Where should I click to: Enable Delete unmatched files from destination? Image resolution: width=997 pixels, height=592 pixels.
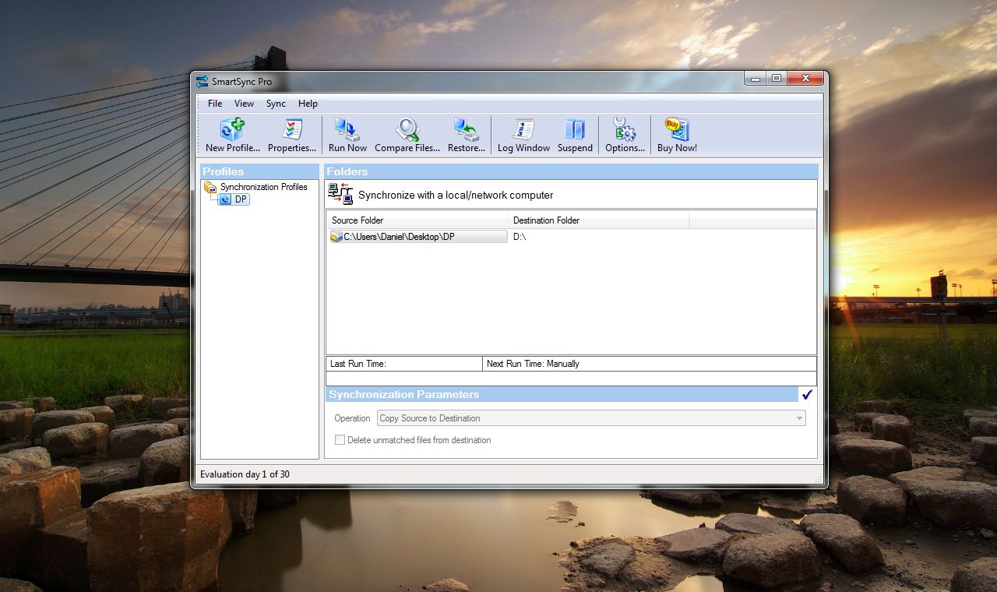[340, 439]
